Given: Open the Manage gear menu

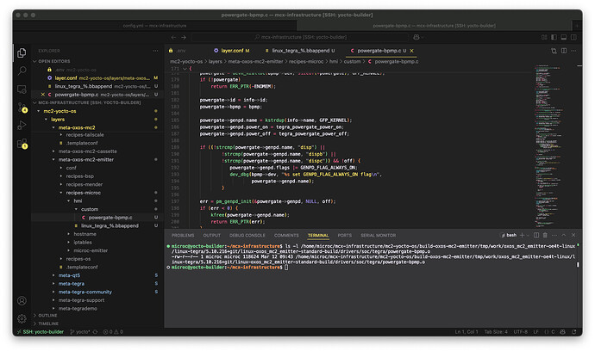Looking at the screenshot, I should pyautogui.click(x=22, y=319).
